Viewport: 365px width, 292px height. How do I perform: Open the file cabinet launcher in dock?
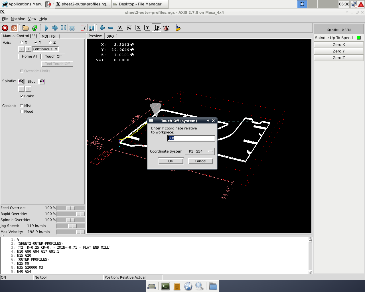pyautogui.click(x=177, y=286)
